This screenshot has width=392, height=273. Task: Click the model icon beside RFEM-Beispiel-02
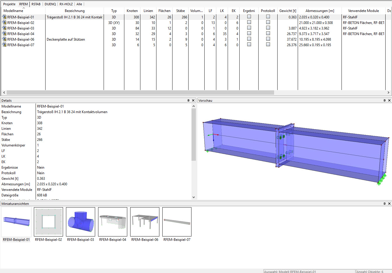coord(4,23)
